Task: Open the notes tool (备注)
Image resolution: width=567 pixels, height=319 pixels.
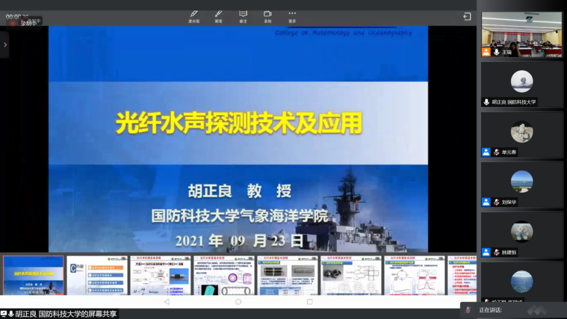Action: pyautogui.click(x=243, y=15)
